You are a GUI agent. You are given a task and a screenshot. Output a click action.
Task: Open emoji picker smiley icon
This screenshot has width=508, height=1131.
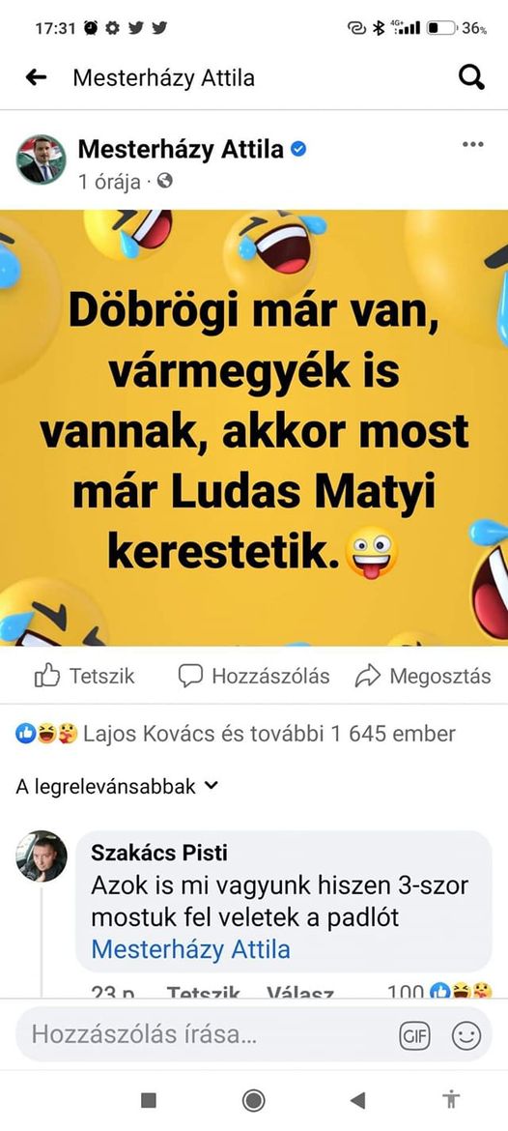(466, 1036)
